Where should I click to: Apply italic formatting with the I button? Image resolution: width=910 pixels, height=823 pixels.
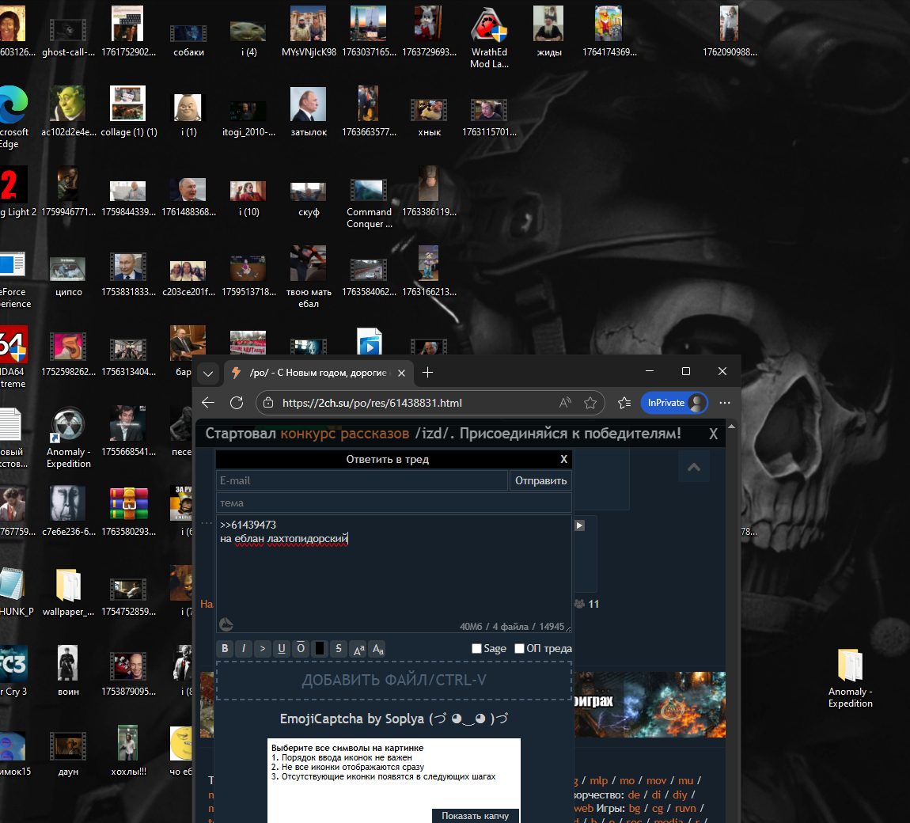(x=244, y=648)
